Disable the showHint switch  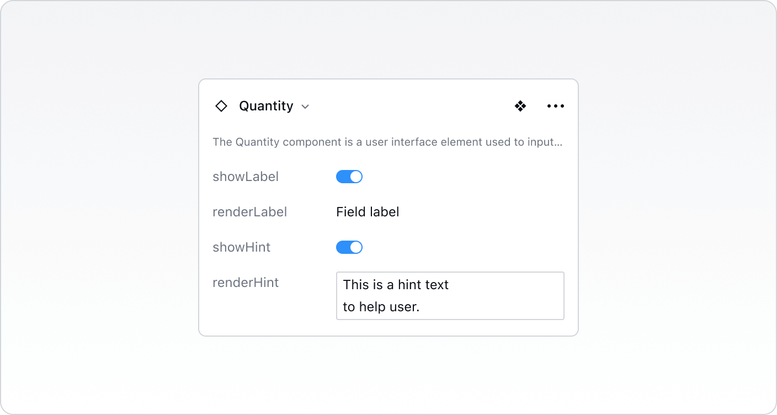[349, 247]
